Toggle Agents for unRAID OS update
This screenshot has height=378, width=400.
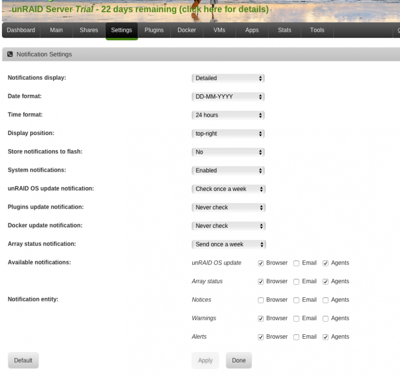tap(325, 263)
